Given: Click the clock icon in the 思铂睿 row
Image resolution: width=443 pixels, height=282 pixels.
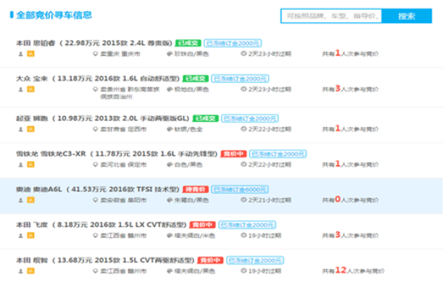Looking at the screenshot, I should coord(243,53).
